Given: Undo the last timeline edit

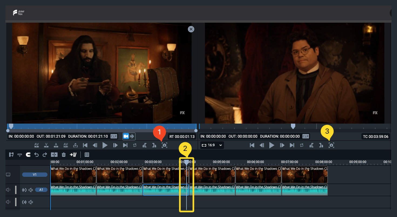Looking at the screenshot, I should tap(36, 155).
